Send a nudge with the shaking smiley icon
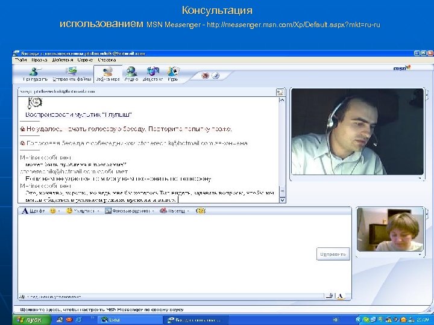Viewport: 434px width, 325px height. (x=200, y=211)
